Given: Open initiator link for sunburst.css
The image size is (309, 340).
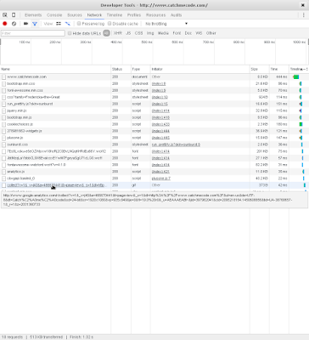Looking at the screenshot, I should [x=176, y=144].
